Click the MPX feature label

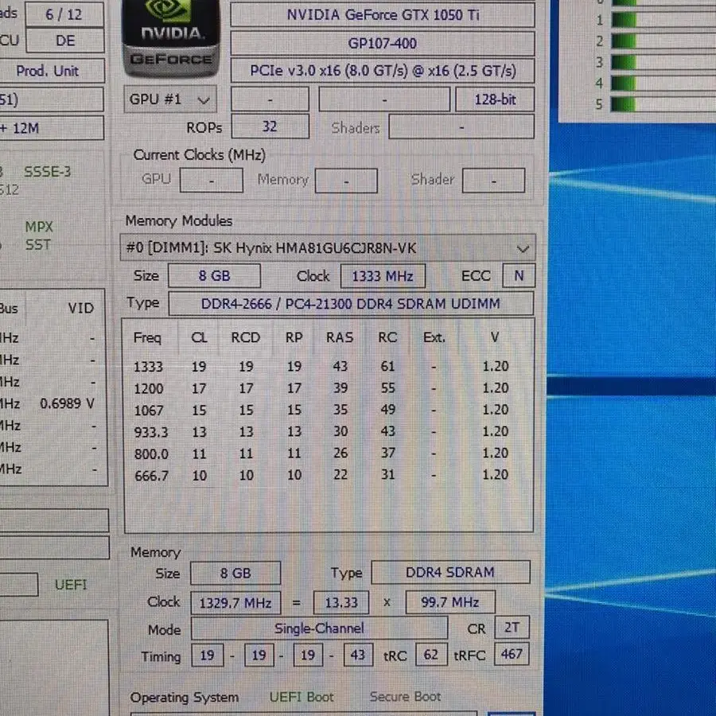coord(39,227)
